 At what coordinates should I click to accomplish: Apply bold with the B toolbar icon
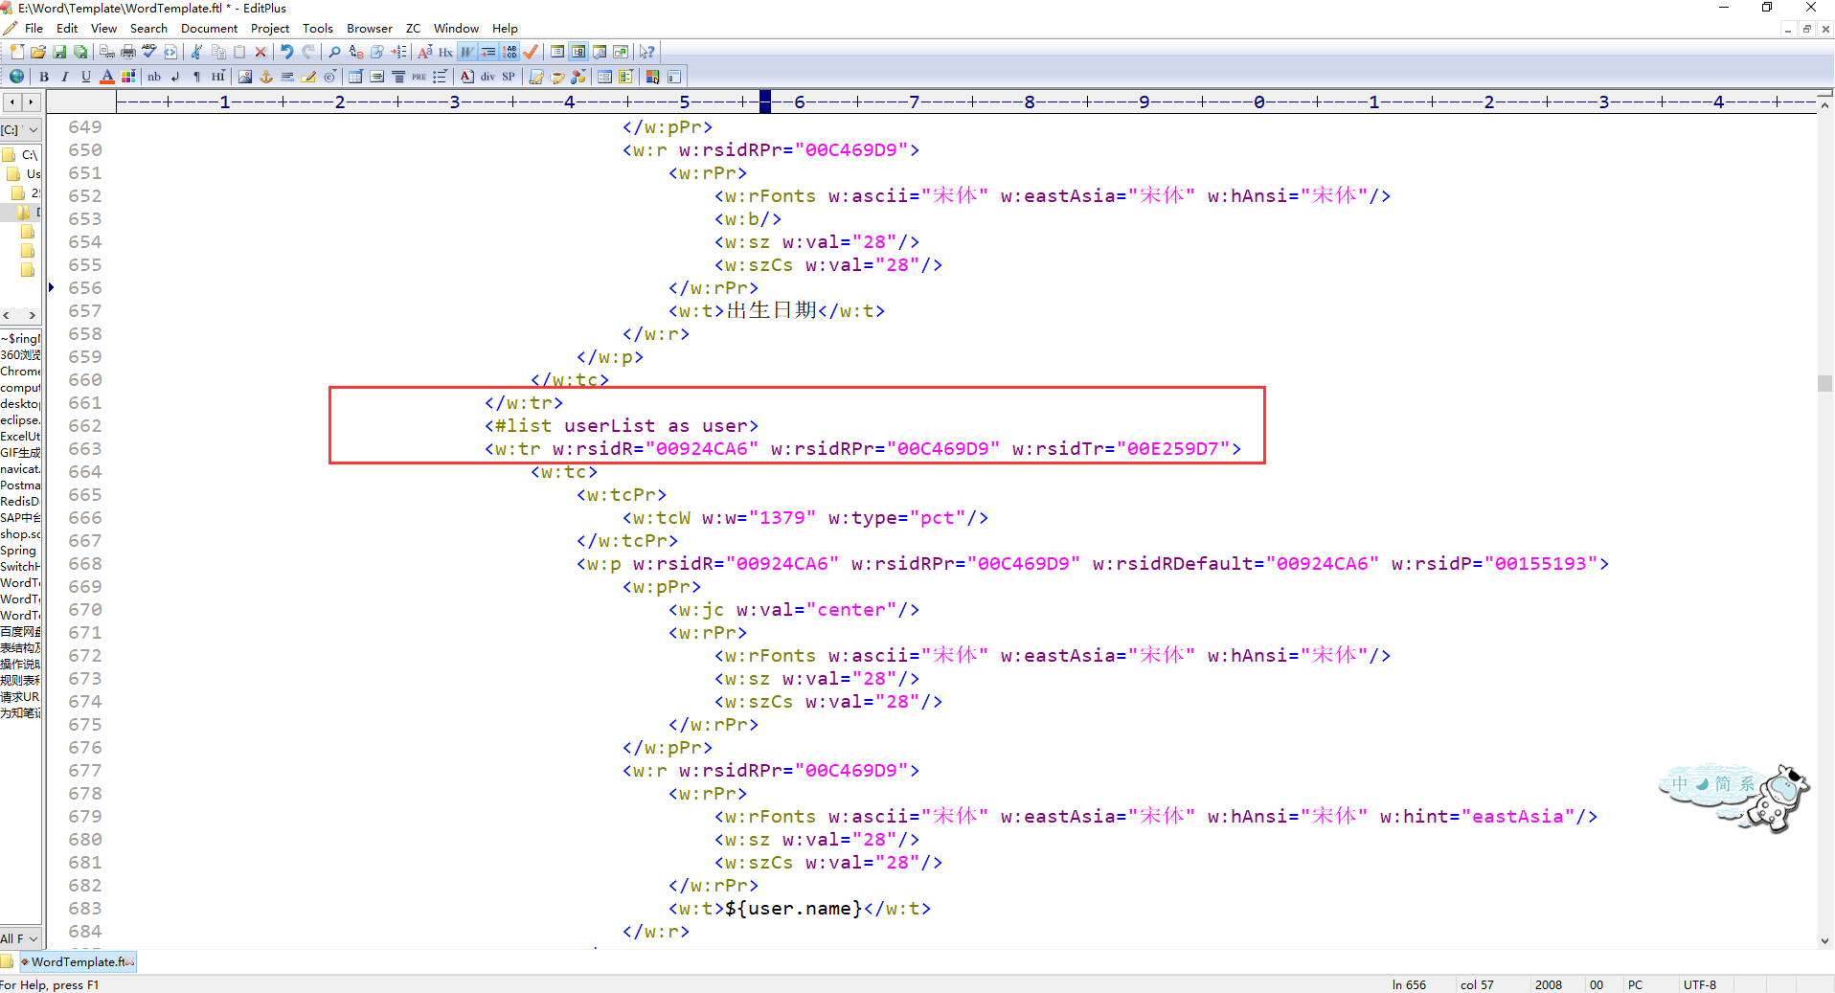tap(44, 77)
